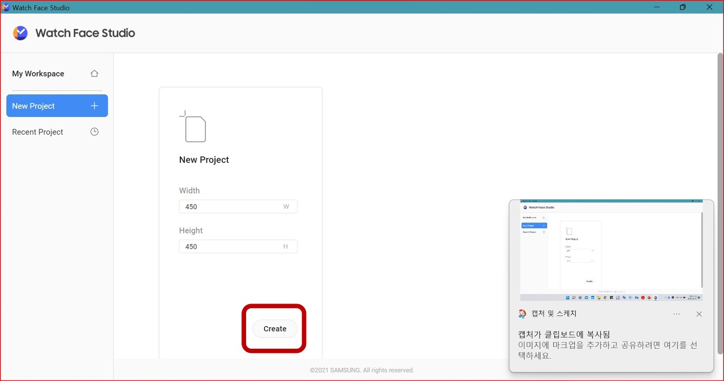Click the Watch Face Studio header title
Image resolution: width=724 pixels, height=381 pixels.
[85, 33]
